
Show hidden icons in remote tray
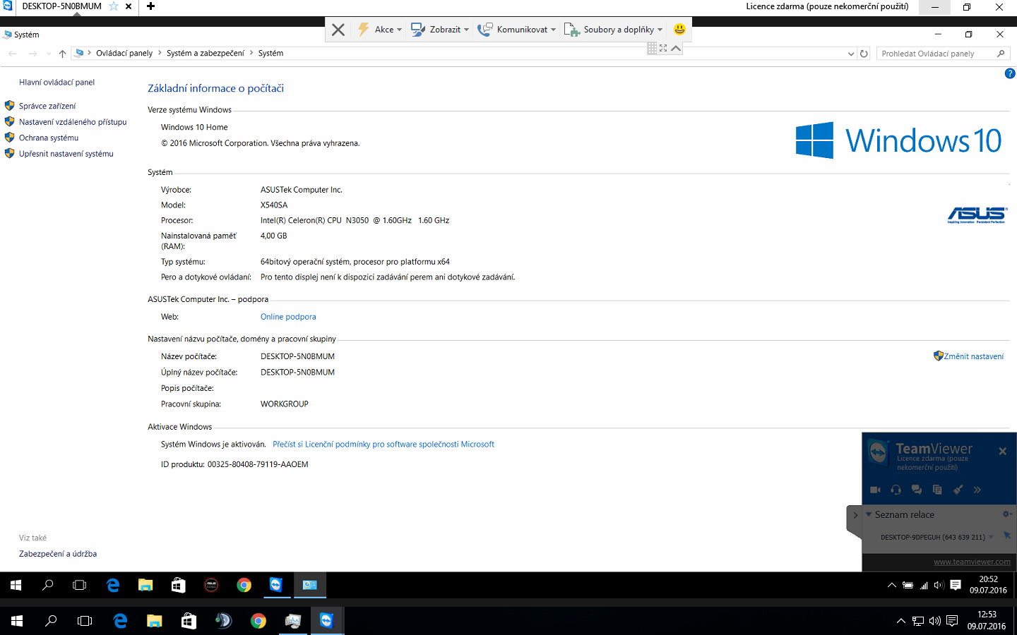[x=892, y=585]
